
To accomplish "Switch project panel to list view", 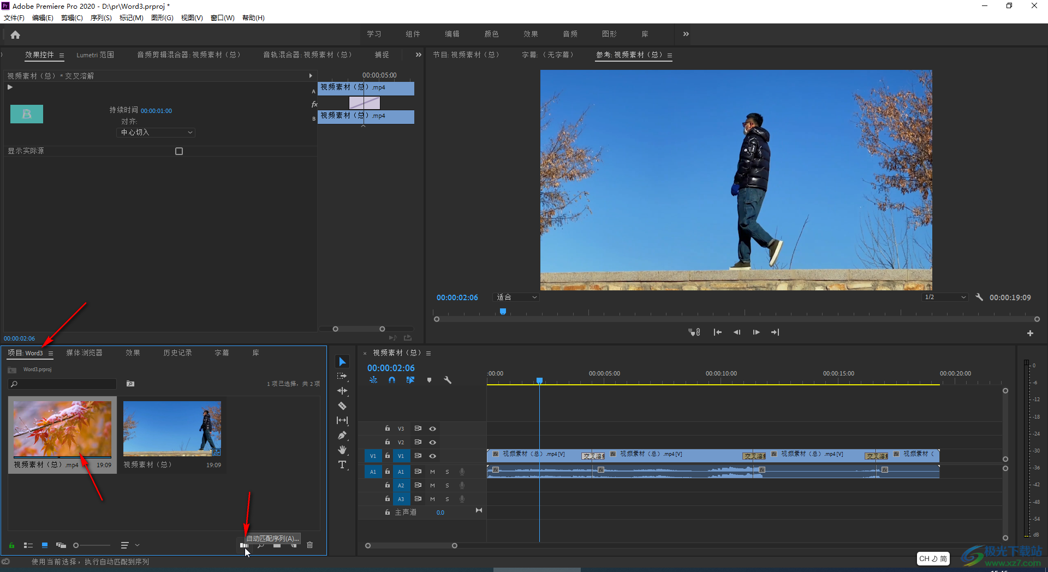I will 28,545.
